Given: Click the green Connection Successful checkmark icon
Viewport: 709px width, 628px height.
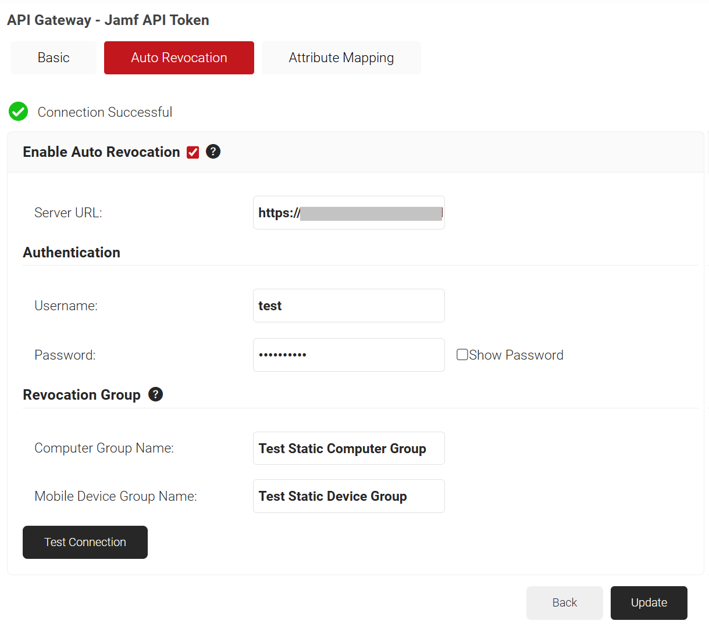Looking at the screenshot, I should [x=19, y=112].
